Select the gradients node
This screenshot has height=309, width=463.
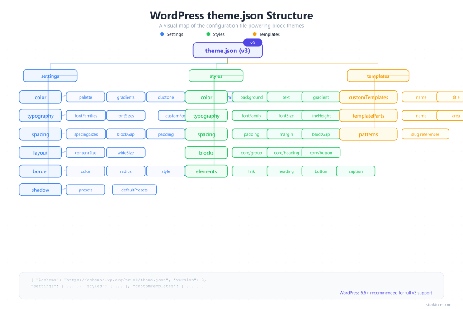(x=126, y=97)
